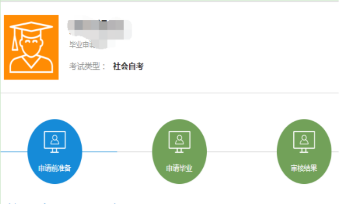
Task: Click the orange graduate avatar icon
Action: click(x=31, y=47)
